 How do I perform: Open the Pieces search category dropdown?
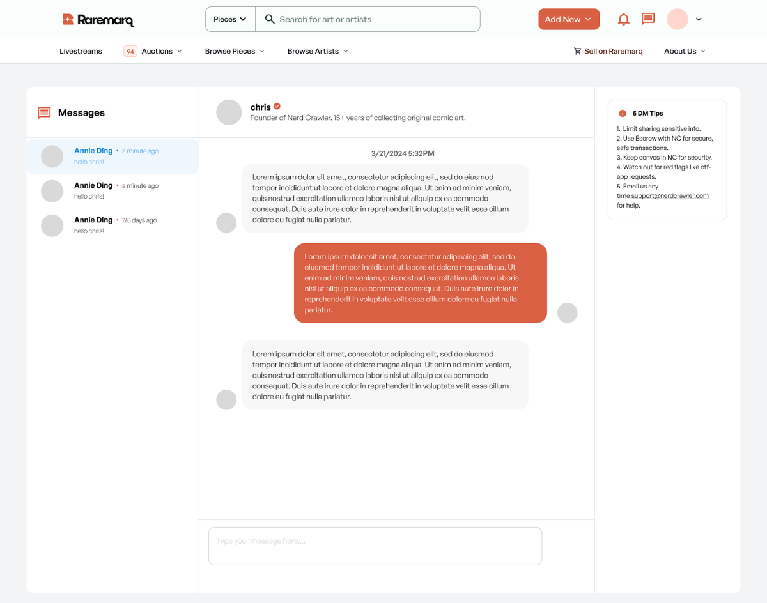coord(230,19)
